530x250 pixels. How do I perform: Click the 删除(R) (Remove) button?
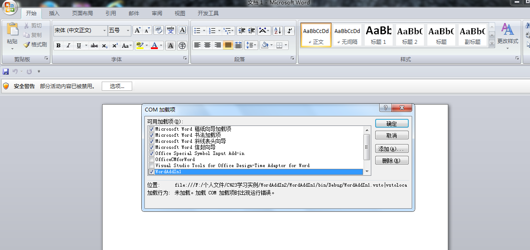(392, 161)
